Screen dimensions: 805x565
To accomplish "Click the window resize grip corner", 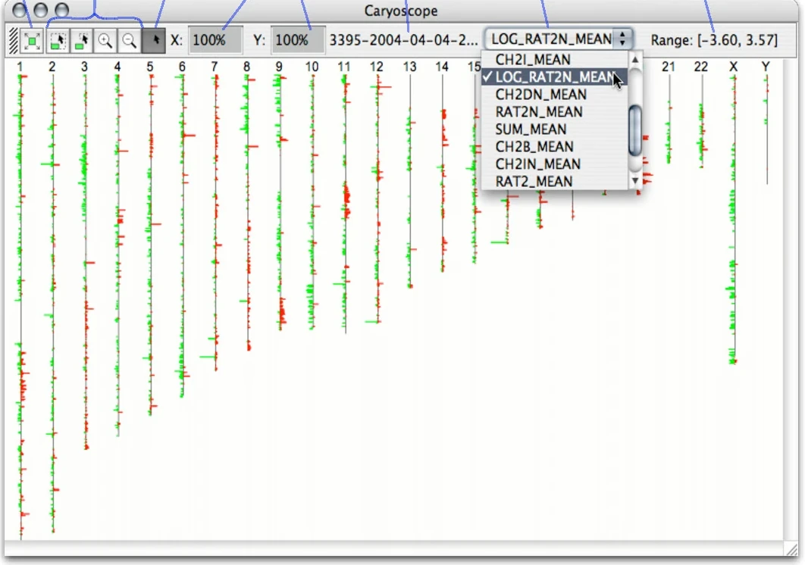I will pos(791,551).
